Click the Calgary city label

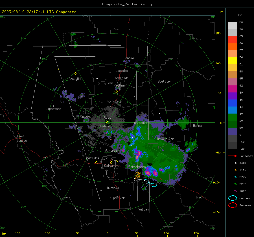110,166
